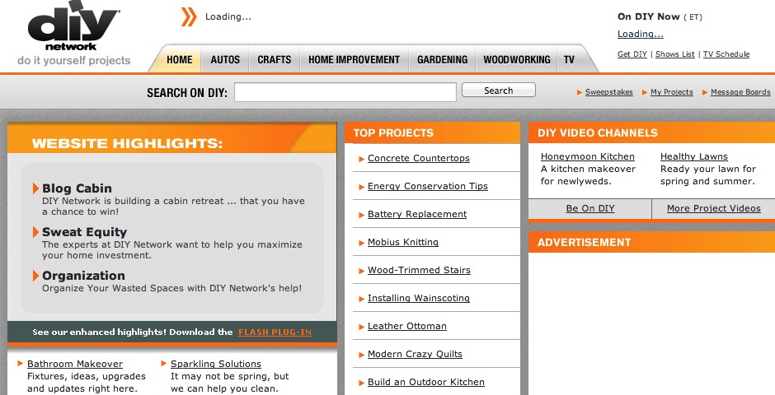Image resolution: width=775 pixels, height=395 pixels.
Task: Open the Blog Cabin highlight
Action: tap(77, 188)
